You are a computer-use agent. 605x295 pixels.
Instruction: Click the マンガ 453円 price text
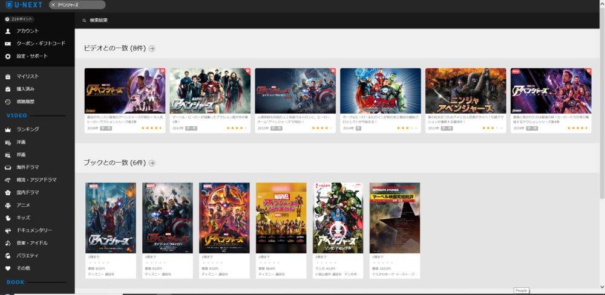tap(325, 268)
